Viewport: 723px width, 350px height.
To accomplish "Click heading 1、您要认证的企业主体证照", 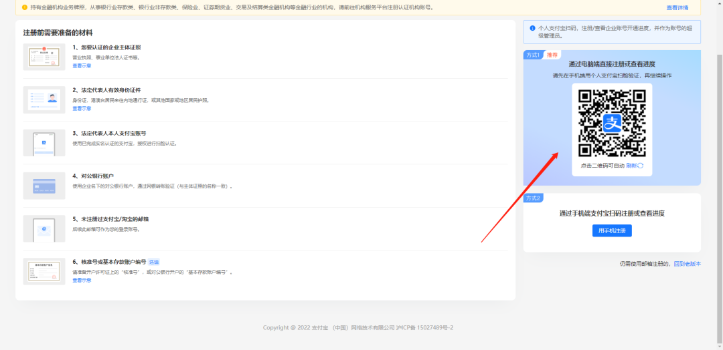I will point(106,47).
